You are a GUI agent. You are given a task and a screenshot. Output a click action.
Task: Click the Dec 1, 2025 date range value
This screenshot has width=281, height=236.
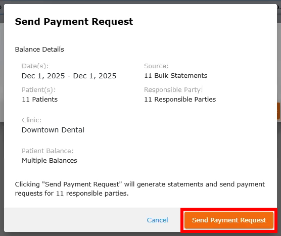[69, 76]
